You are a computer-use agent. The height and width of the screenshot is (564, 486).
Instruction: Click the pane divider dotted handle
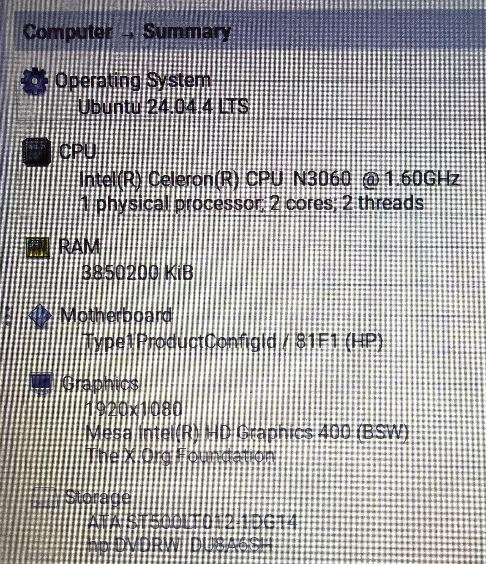8,316
